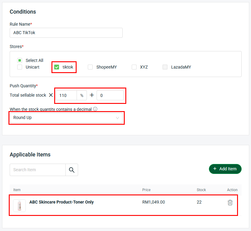Click the magnifying glass search icon
Screen dimensions: 251x231
click(72, 170)
